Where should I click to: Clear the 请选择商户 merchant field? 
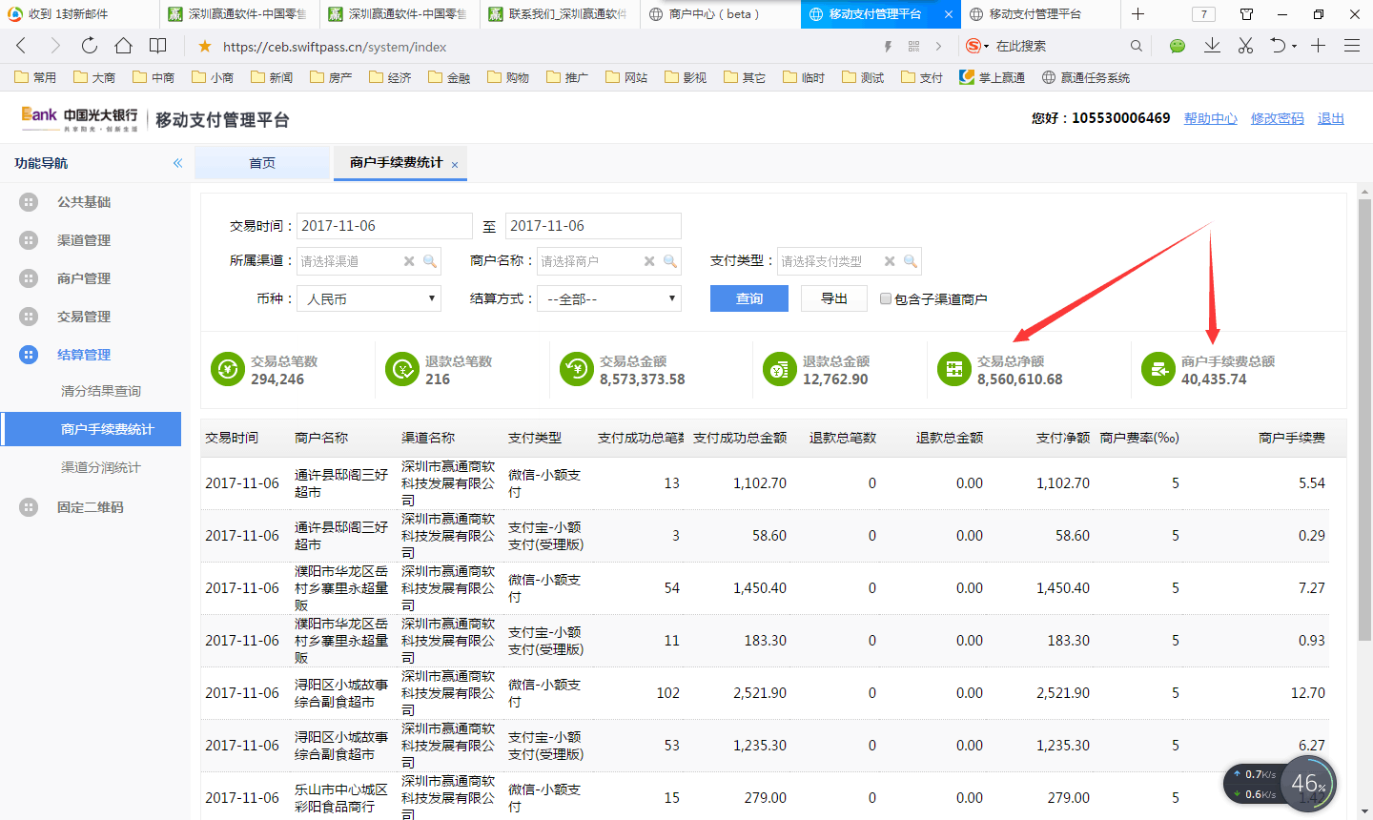(649, 261)
